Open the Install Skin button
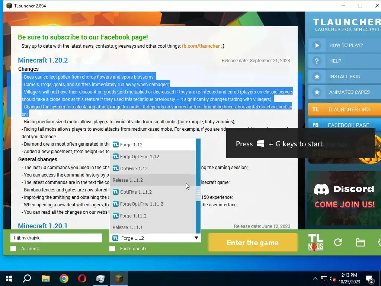The width and height of the screenshot is (381, 286). (345, 77)
